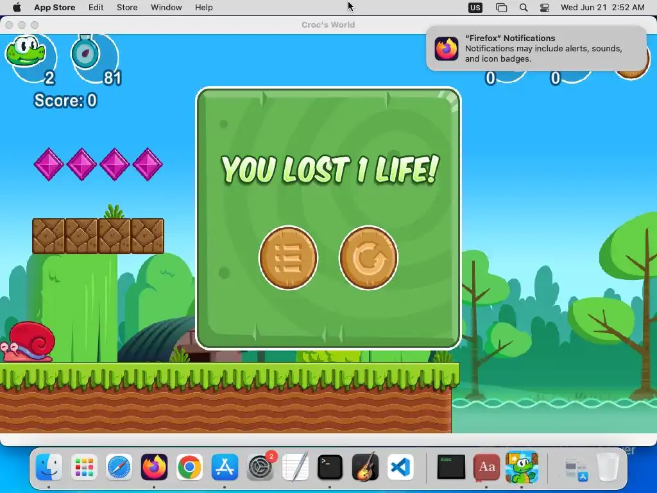
Task: Open TextEdit from the dock
Action: [295, 467]
